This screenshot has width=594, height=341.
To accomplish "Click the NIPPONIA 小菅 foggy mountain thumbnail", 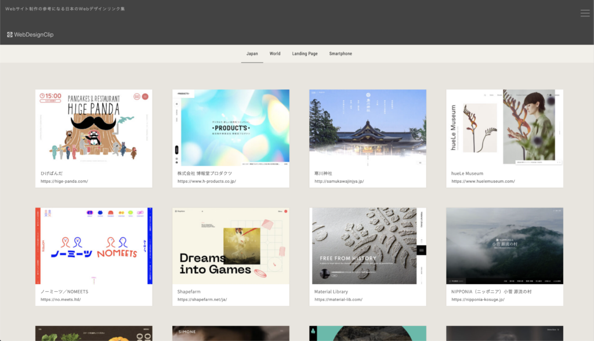I will point(504,245).
